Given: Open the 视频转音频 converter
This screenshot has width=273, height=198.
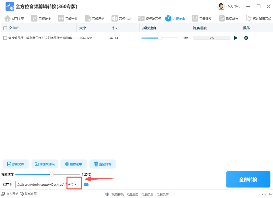Looking at the screenshot, I should pos(150,18).
